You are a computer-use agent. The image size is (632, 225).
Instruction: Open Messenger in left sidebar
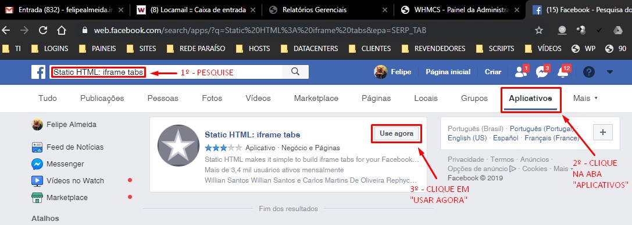click(x=58, y=164)
